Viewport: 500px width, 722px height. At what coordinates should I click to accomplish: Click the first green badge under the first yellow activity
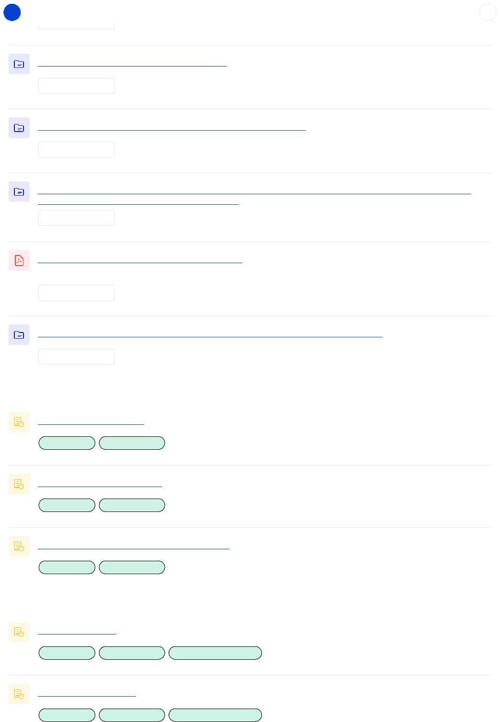coord(67,443)
